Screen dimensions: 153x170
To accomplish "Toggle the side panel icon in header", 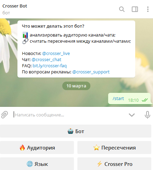I will point(135,9).
